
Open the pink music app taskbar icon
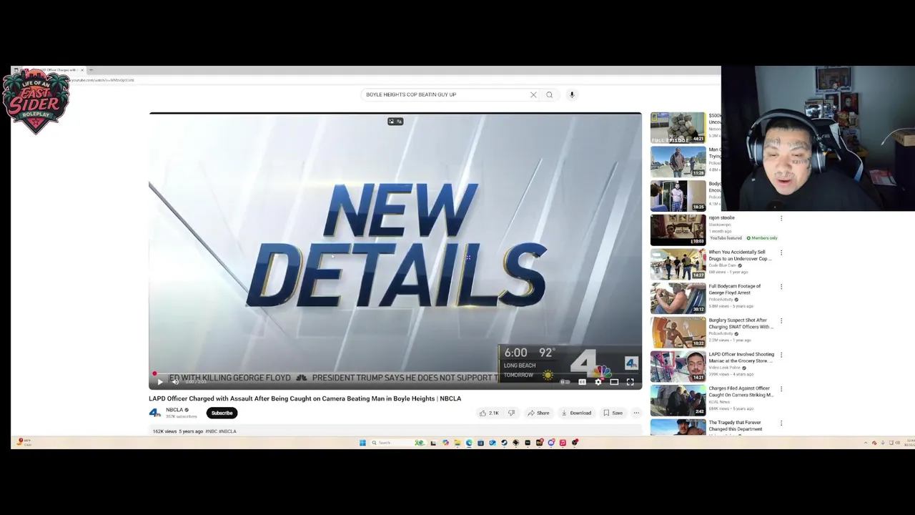(563, 443)
